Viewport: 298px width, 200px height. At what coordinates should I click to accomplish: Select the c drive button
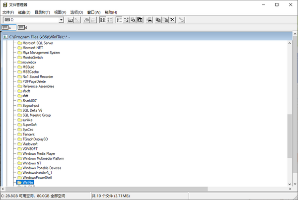click(7, 27)
